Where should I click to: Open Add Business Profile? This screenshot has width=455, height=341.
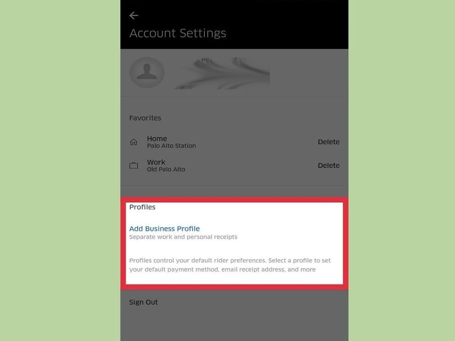coord(164,229)
